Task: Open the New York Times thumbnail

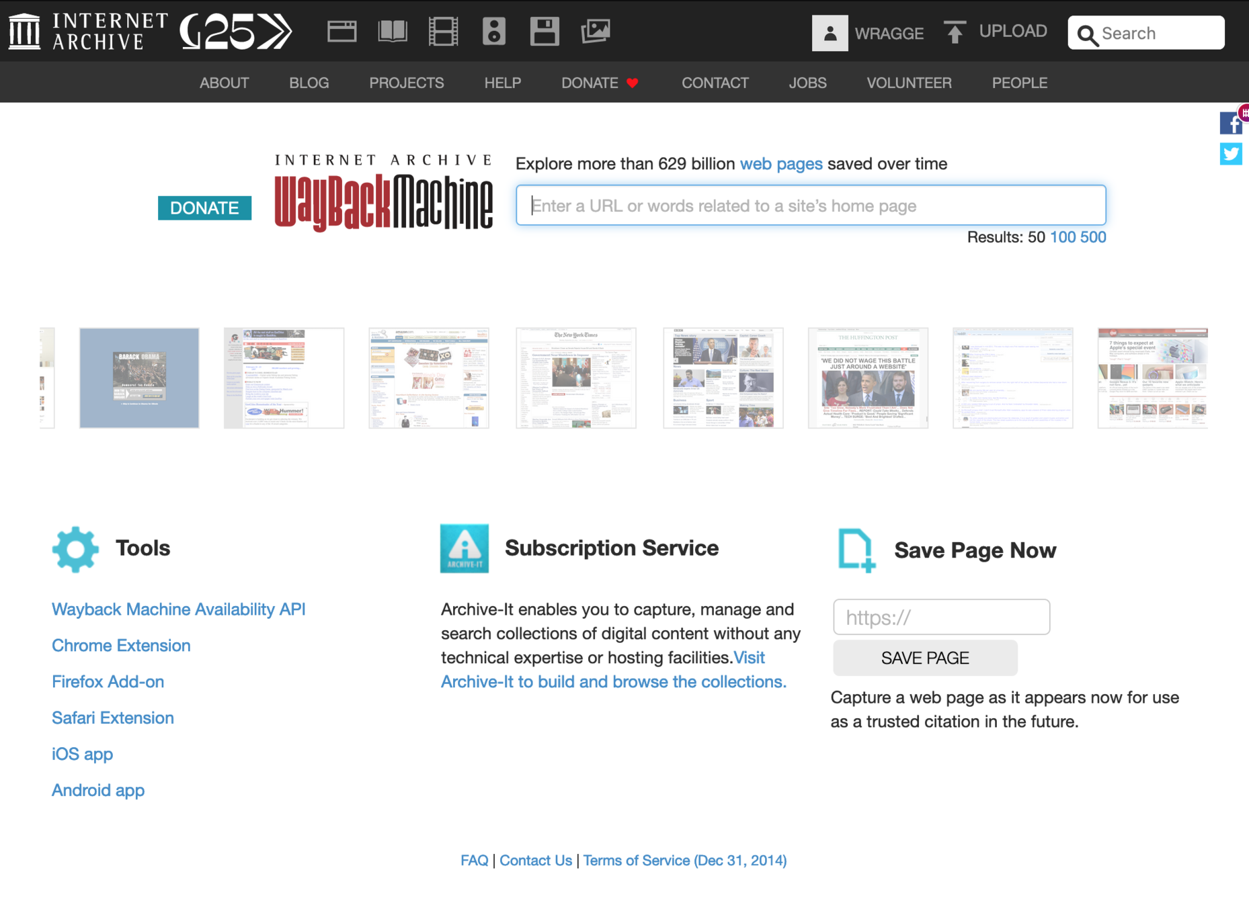Action: coord(576,378)
